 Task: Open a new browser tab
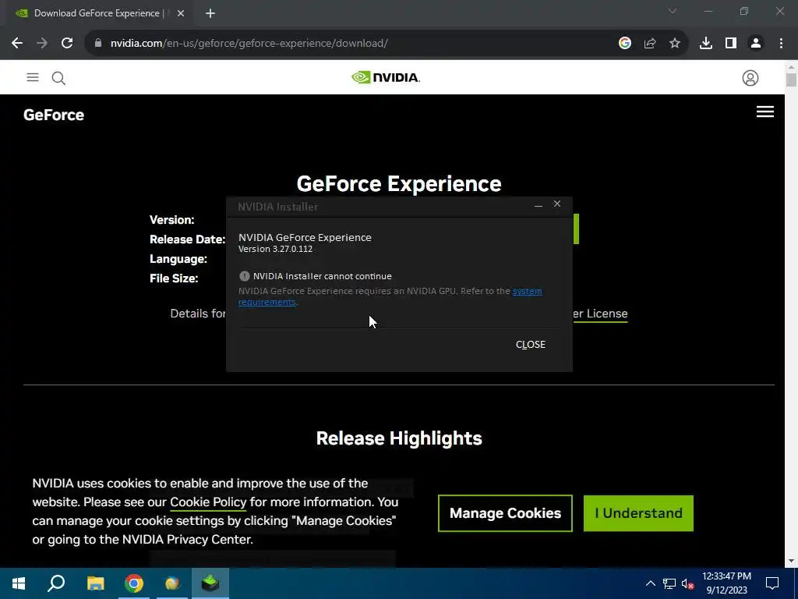pos(210,13)
